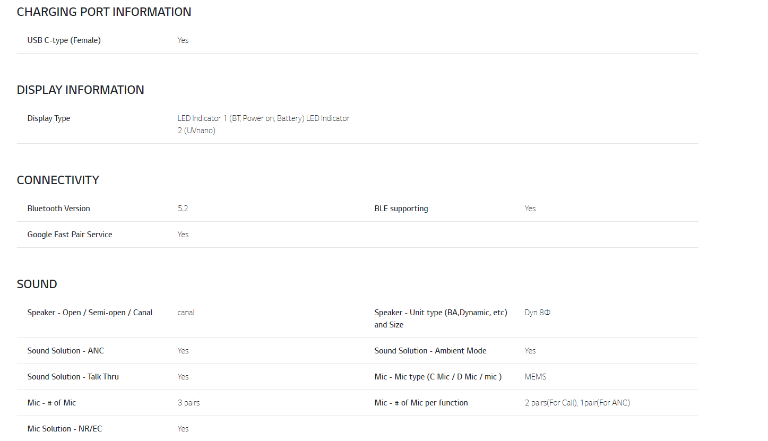
Task: Click the LED Indicator display type description
Action: pos(263,124)
